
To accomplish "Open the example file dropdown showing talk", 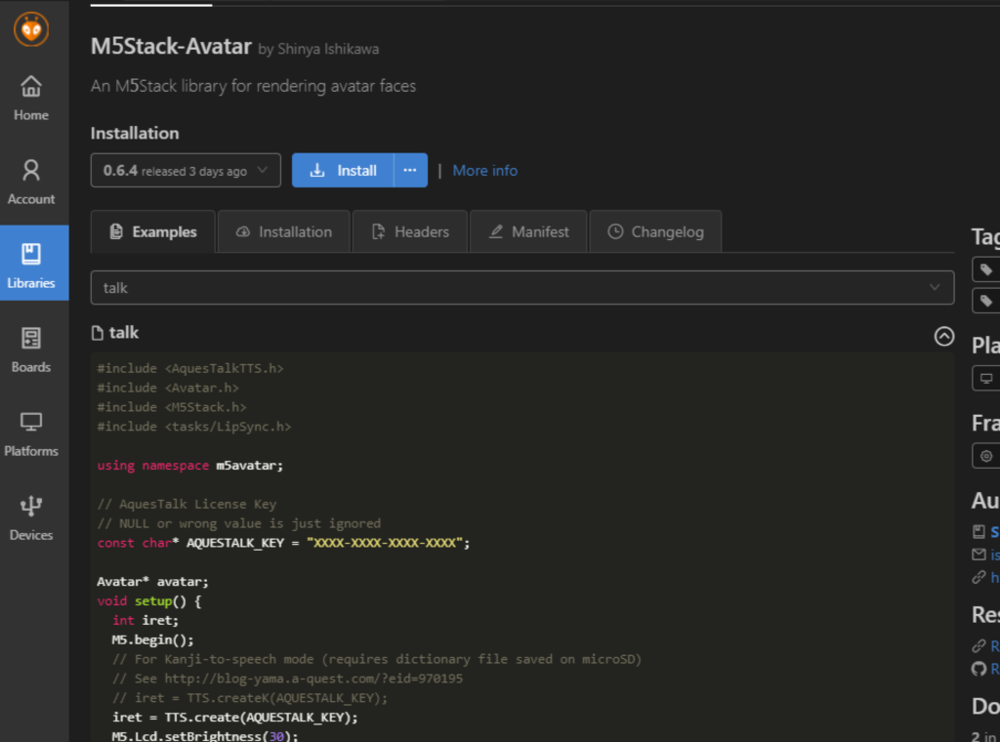I will pyautogui.click(x=522, y=287).
